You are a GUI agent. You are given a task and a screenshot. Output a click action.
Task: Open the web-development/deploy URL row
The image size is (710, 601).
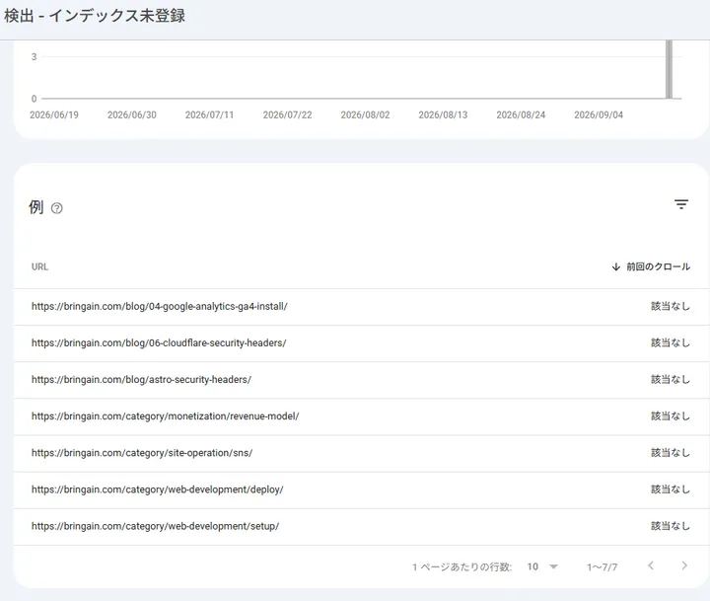click(x=361, y=489)
